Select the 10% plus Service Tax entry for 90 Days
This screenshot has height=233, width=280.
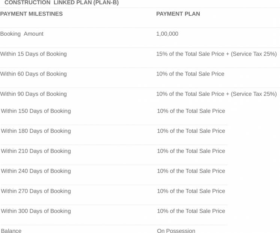(x=216, y=94)
